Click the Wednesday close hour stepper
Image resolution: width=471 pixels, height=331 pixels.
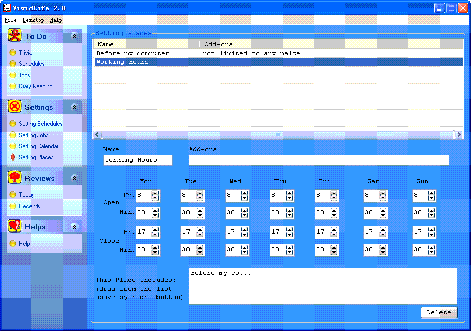click(245, 233)
